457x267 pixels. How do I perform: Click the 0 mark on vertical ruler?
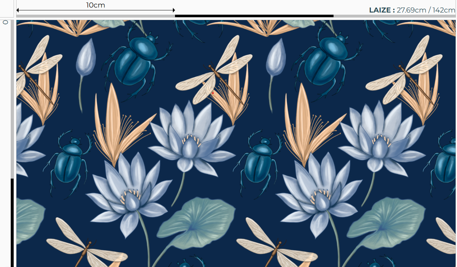click(5, 22)
